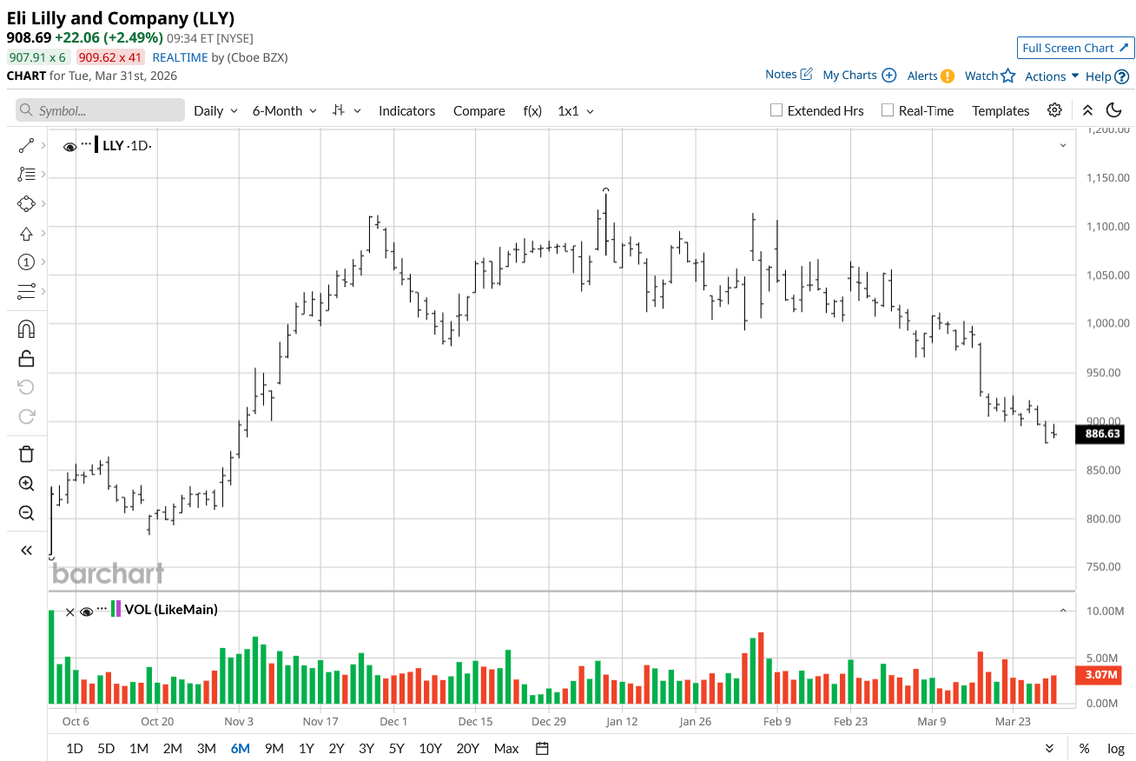
Task: Open the VOL indicator three-dot menu
Action: click(x=102, y=608)
